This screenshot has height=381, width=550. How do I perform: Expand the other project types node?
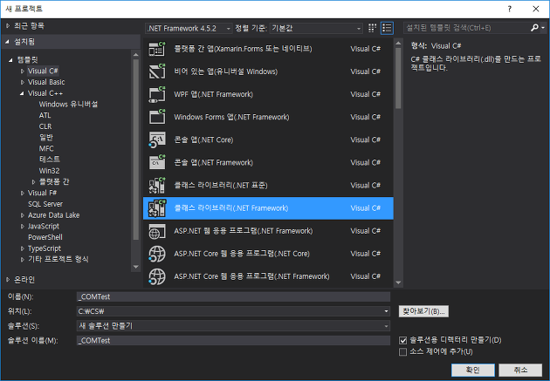point(22,260)
